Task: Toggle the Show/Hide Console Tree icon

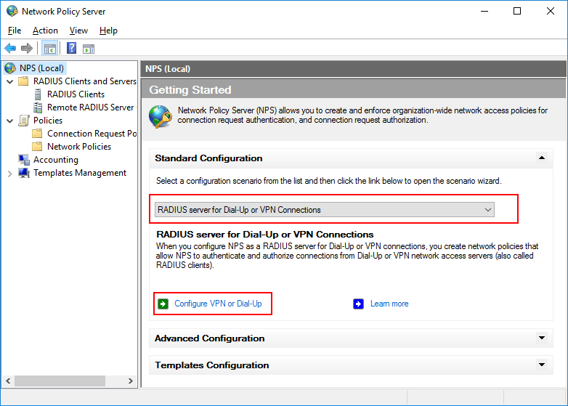Action: click(50, 48)
